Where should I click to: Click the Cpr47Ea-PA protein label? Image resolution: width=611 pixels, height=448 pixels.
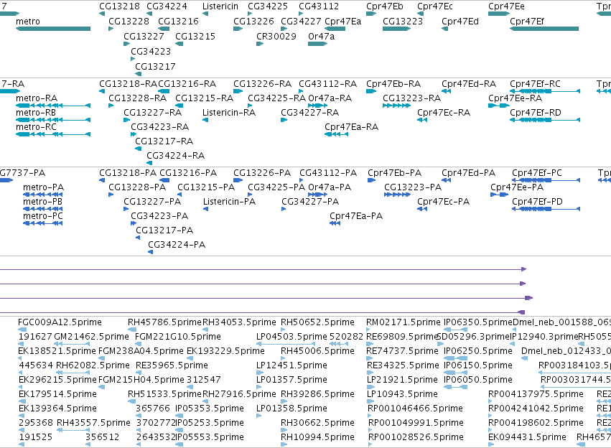356,216
